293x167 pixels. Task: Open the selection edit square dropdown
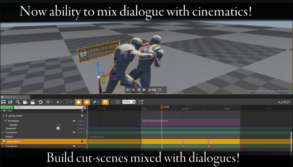69,102
